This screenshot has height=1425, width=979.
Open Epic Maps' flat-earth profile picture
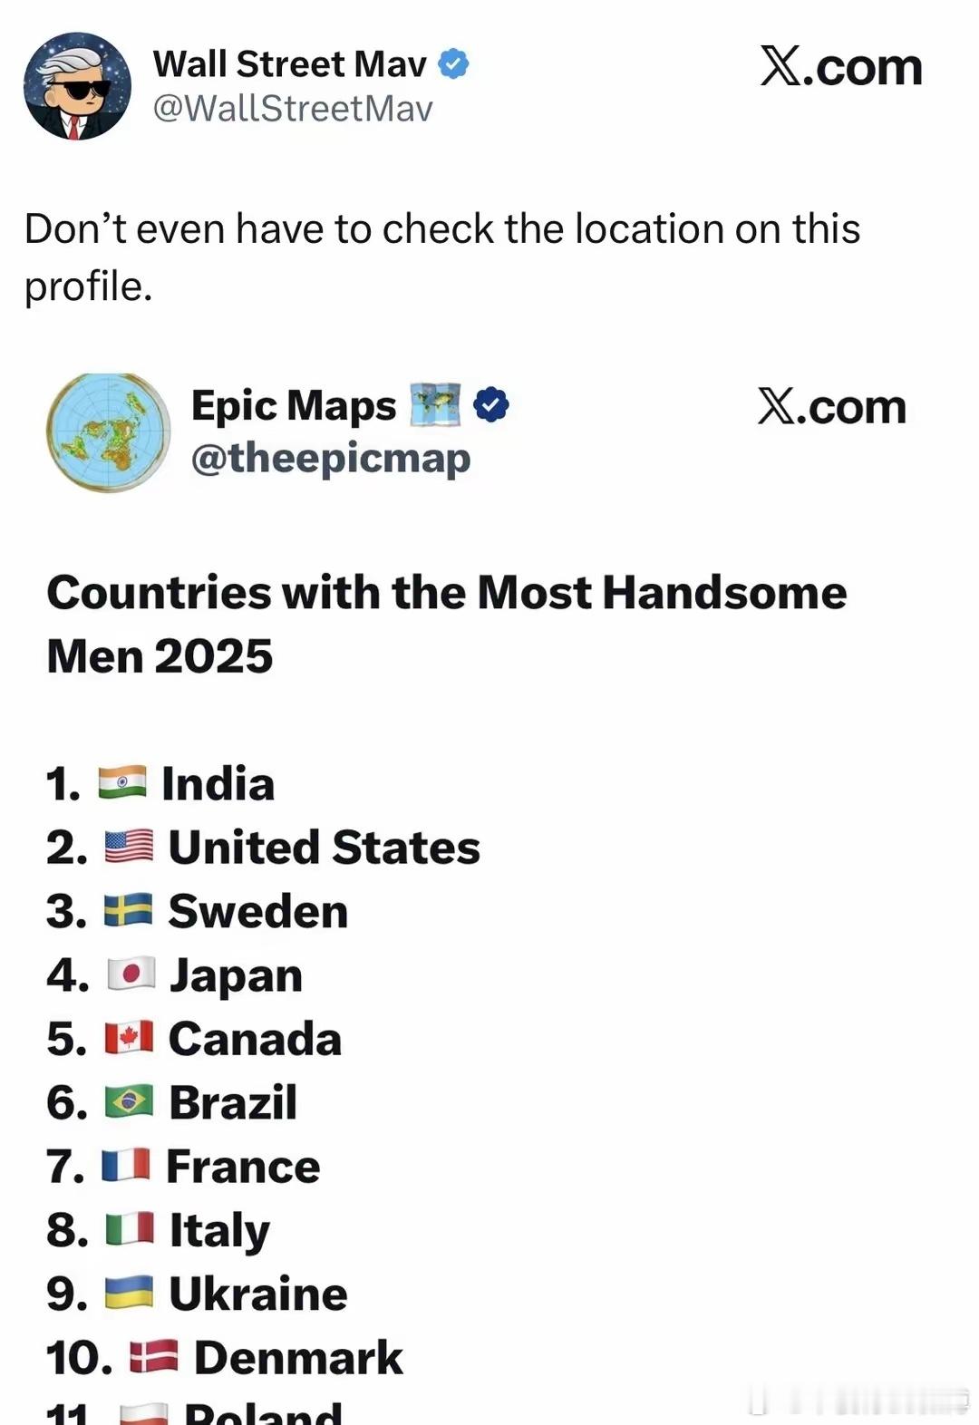[109, 433]
